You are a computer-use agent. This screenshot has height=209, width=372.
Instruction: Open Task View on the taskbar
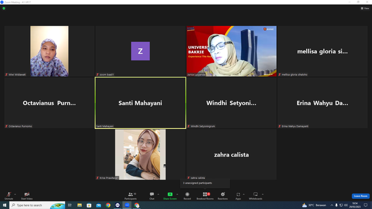click(70, 205)
